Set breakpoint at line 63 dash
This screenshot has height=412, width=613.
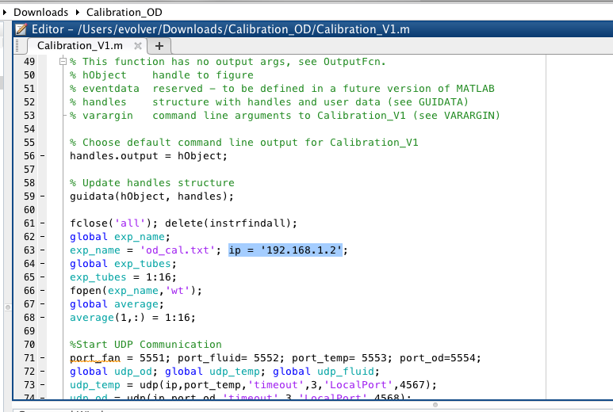tap(42, 250)
